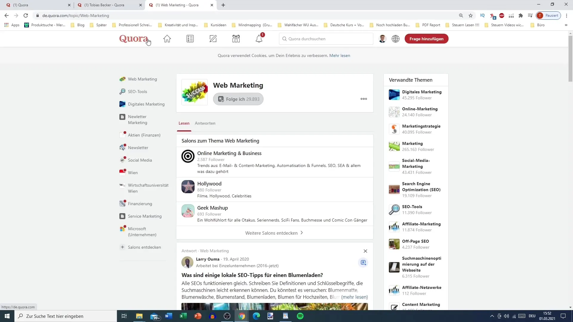The width and height of the screenshot is (573, 322).
Task: Click the Quora logo
Action: tap(133, 39)
